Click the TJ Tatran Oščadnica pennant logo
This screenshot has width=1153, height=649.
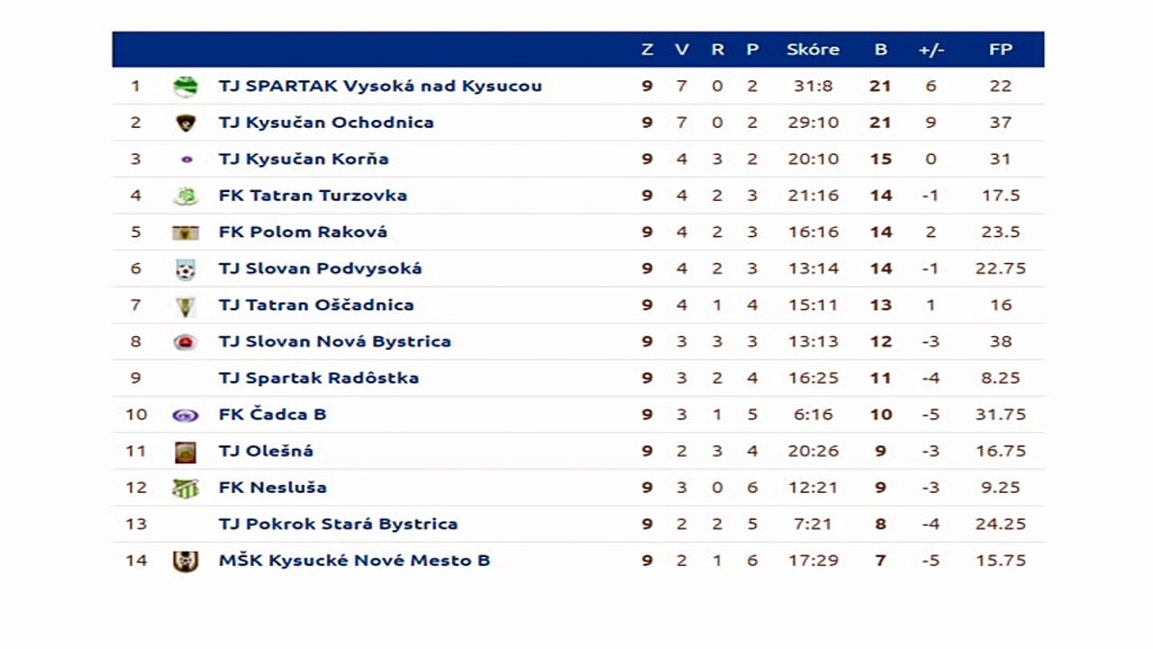[x=186, y=306]
